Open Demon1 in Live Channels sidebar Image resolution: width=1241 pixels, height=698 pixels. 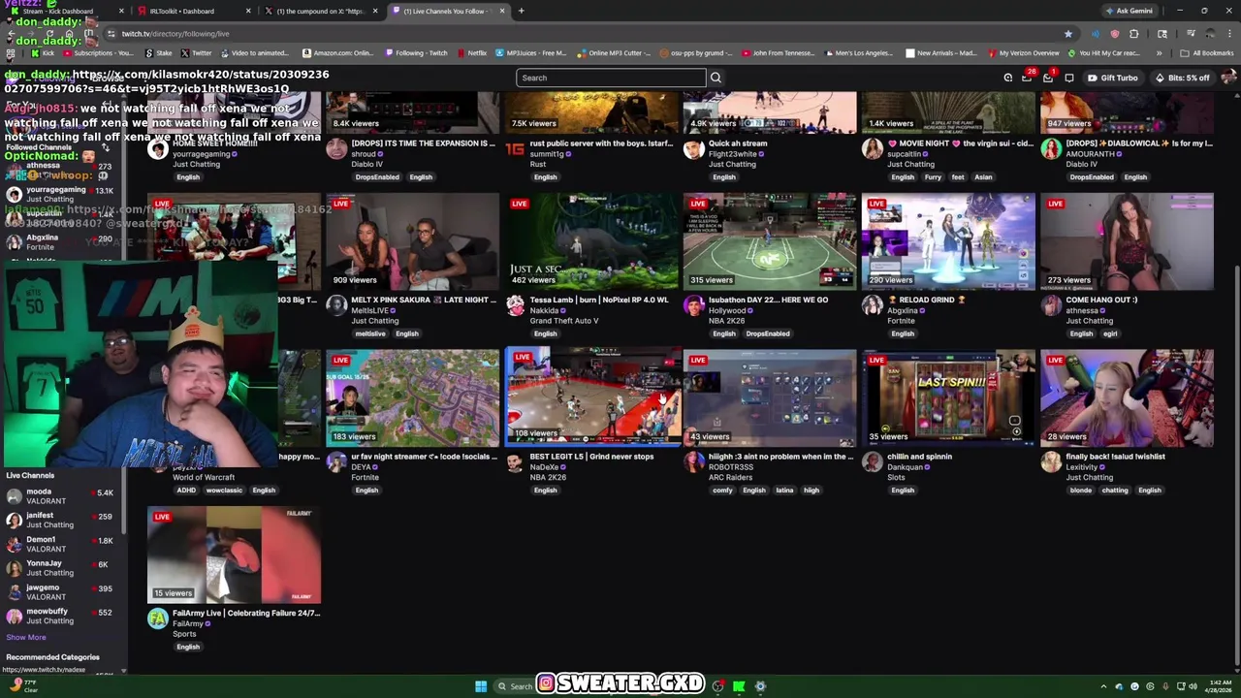pyautogui.click(x=60, y=544)
